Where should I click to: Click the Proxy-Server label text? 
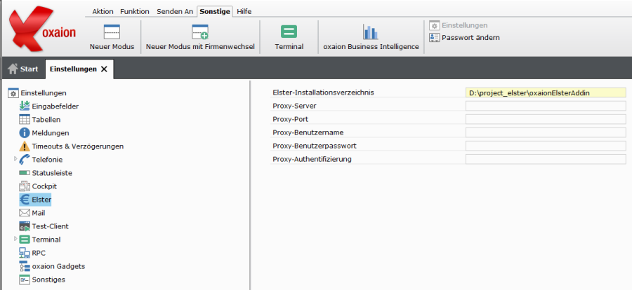click(294, 106)
